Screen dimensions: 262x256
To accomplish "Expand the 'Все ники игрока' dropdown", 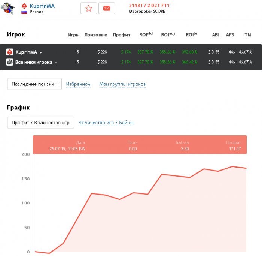I will (x=56, y=63).
